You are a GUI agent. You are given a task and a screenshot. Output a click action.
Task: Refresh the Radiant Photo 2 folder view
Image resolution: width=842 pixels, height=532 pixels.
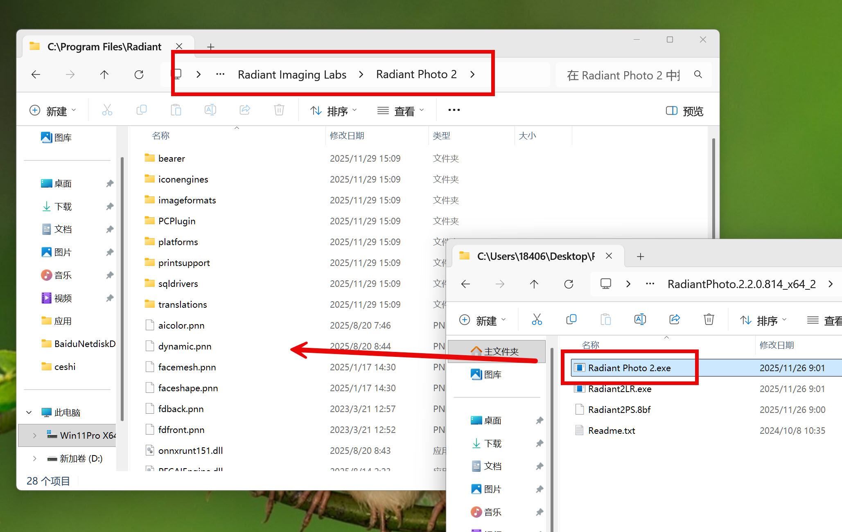[x=139, y=74]
